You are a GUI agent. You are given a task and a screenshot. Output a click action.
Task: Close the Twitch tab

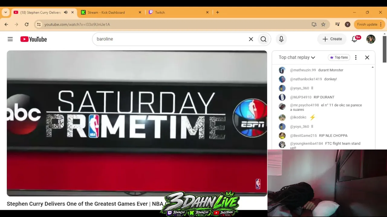point(207,12)
